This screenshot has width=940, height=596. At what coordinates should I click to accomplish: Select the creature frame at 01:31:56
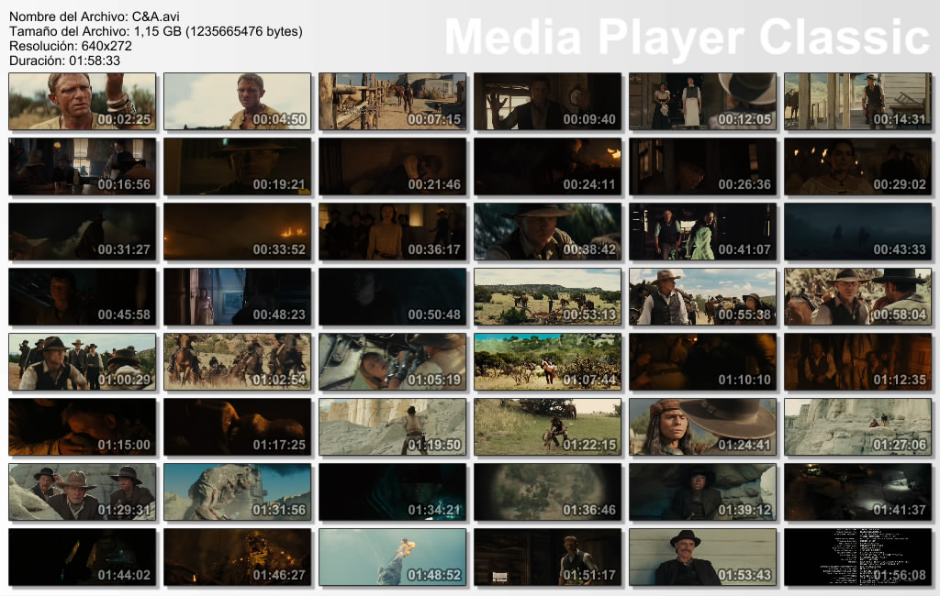coord(238,491)
